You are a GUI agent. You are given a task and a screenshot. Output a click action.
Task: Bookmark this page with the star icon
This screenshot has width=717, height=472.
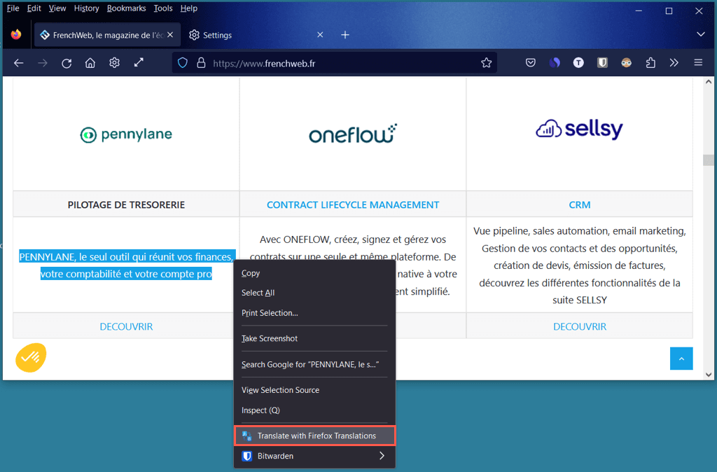(x=486, y=63)
